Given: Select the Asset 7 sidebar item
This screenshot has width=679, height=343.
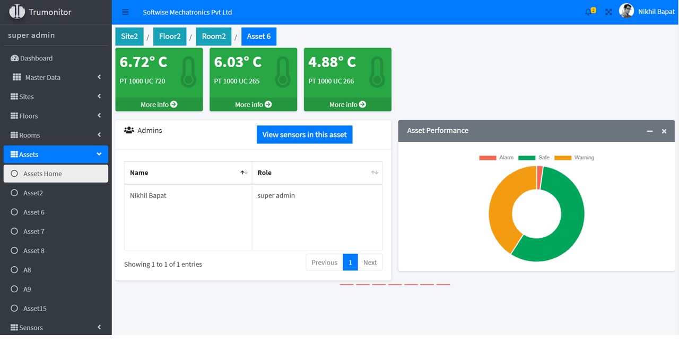Looking at the screenshot, I should click(x=34, y=231).
